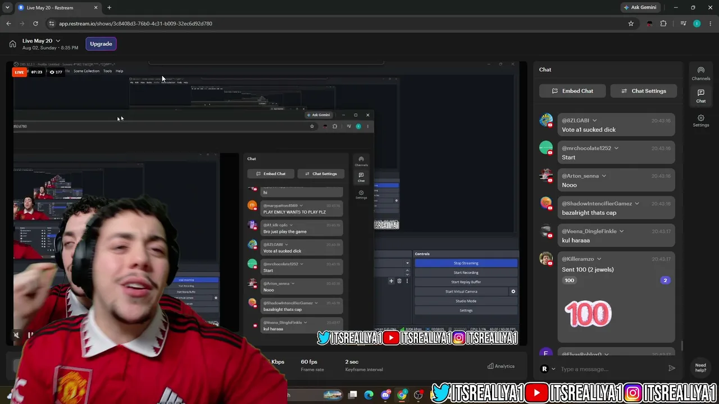Viewport: 719px width, 404px height.
Task: Close the Live May 20 - Restream tab
Action: pos(95,8)
